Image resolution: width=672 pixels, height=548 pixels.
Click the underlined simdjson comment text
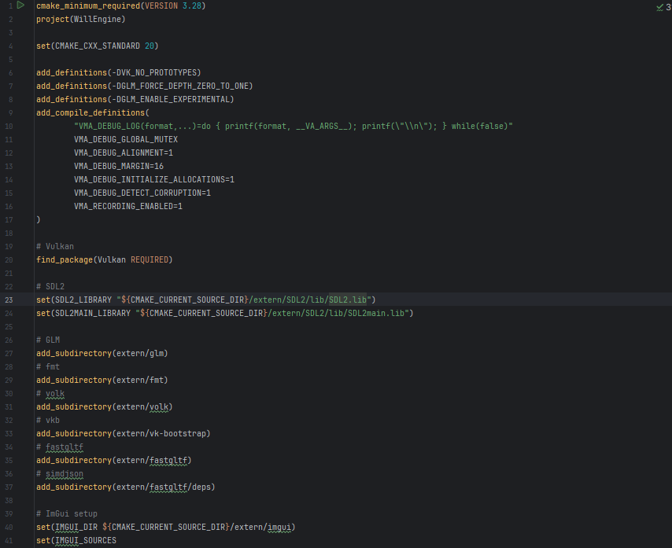coord(64,473)
